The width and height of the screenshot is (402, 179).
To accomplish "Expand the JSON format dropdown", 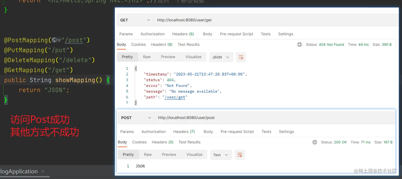I will (x=221, y=57).
